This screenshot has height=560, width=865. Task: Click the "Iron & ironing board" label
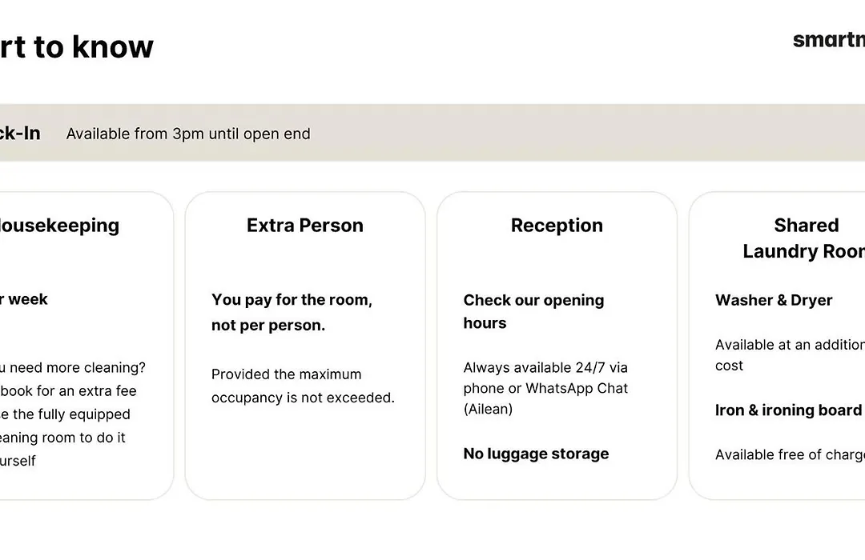pos(788,410)
